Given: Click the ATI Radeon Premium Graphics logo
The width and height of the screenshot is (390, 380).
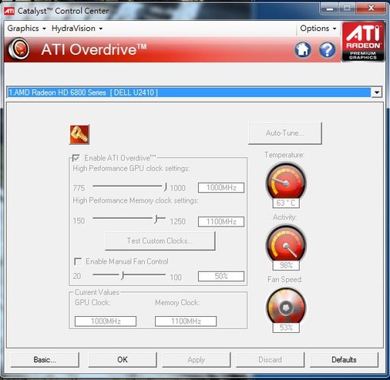Looking at the screenshot, I should [363, 42].
